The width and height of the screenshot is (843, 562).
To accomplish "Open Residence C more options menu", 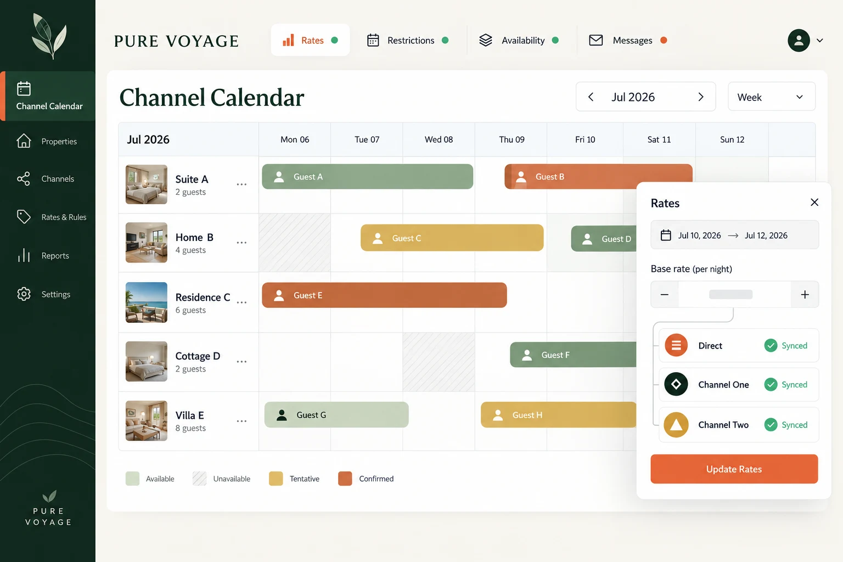I will point(241,302).
